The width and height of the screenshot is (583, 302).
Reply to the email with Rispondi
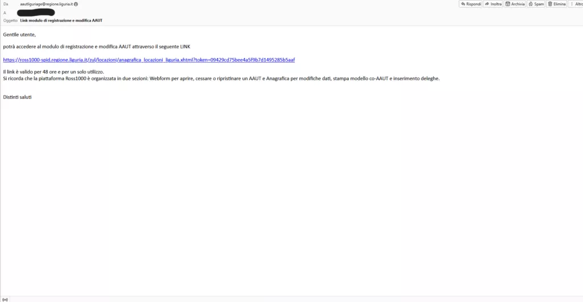tap(471, 4)
